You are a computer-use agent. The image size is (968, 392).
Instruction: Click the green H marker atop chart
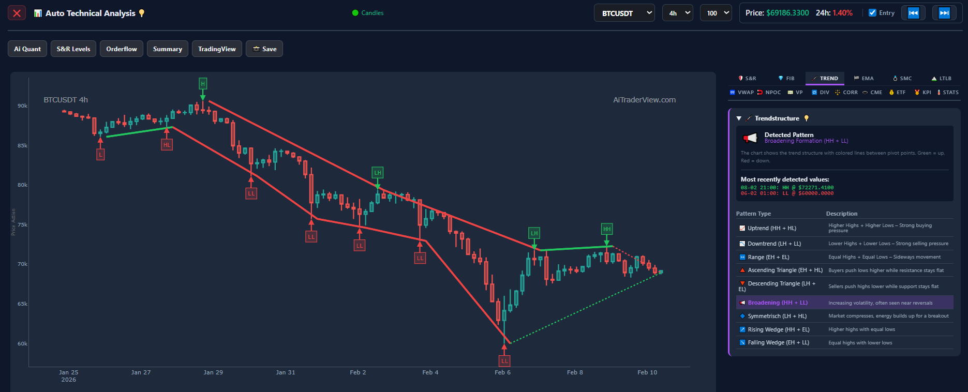203,84
